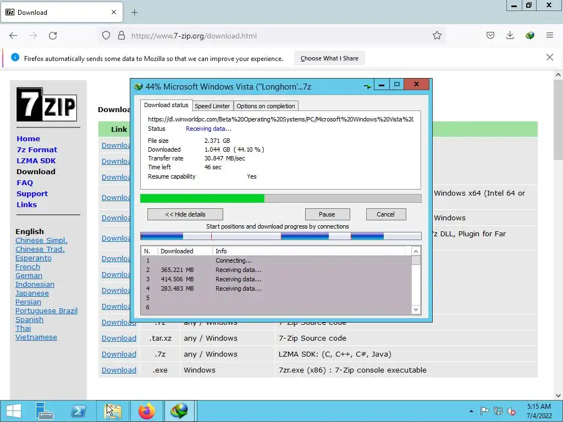Click up arrow of connections list scrollbar
Image resolution: width=563 pixels, height=422 pixels.
pos(416,251)
